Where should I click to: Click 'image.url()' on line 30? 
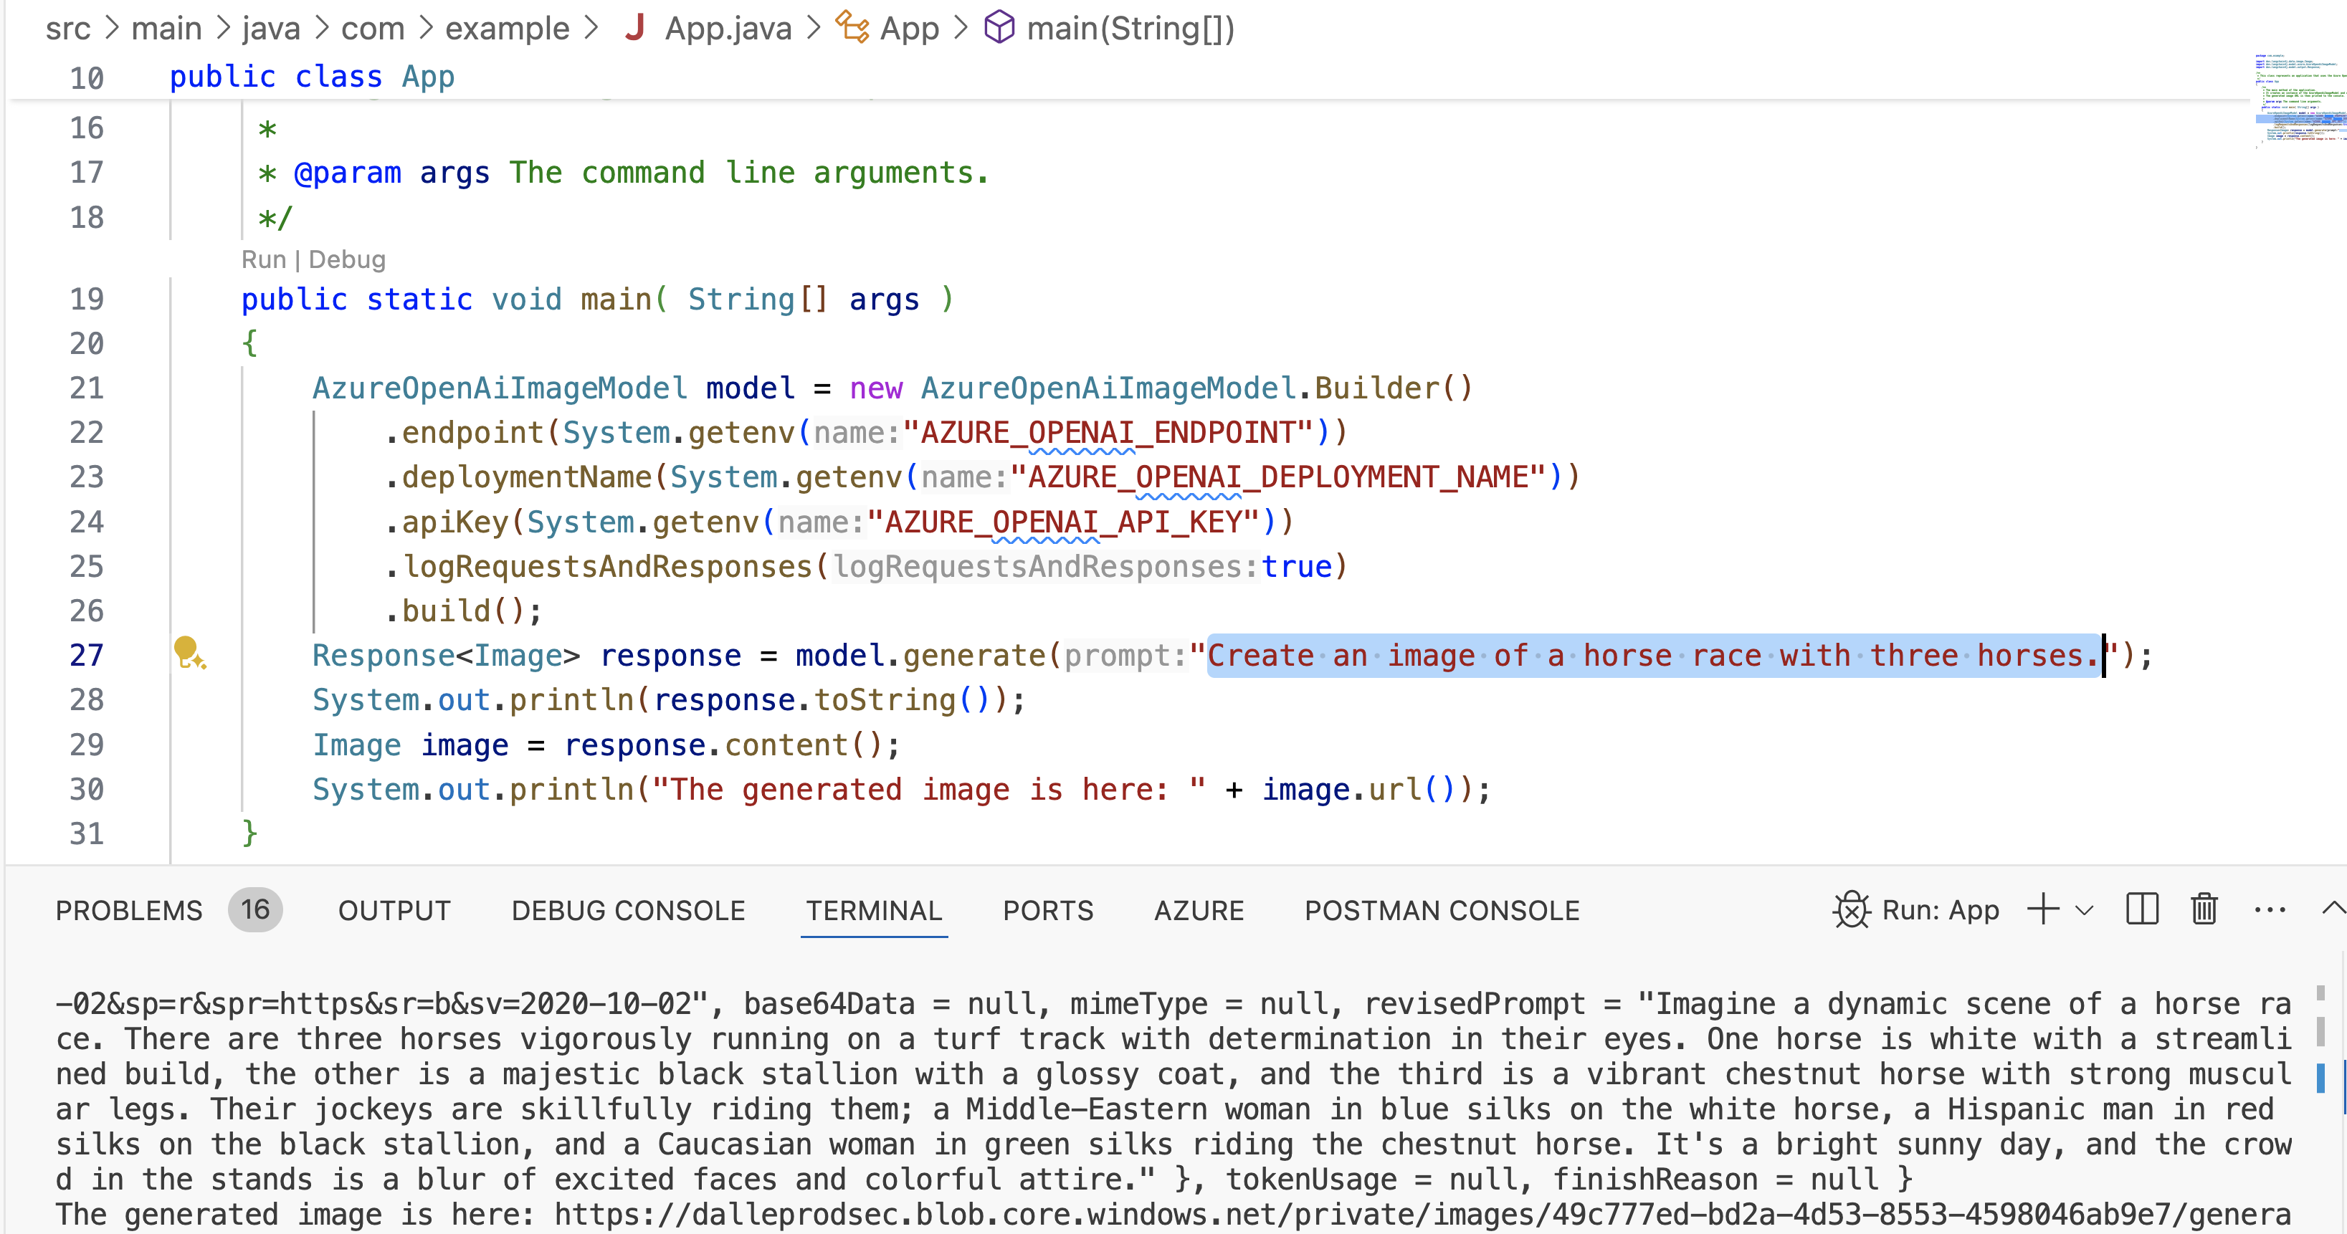1361,789
